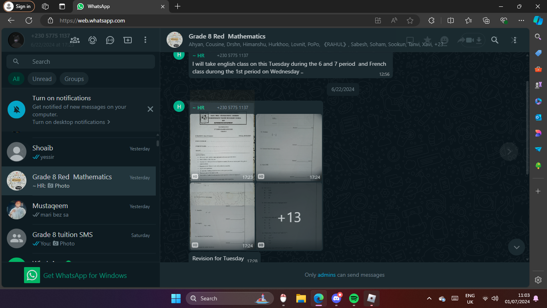
Task: Show hidden icons in the system tray
Action: coord(429,298)
